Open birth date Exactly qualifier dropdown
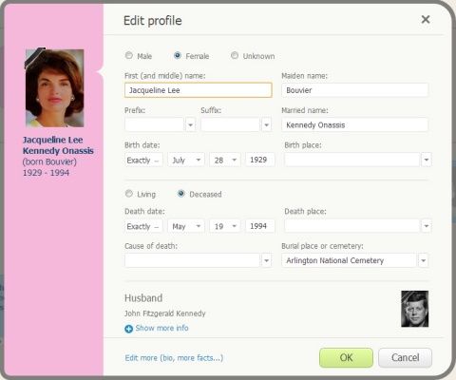Screen dimensions: 456x380 (x=143, y=160)
